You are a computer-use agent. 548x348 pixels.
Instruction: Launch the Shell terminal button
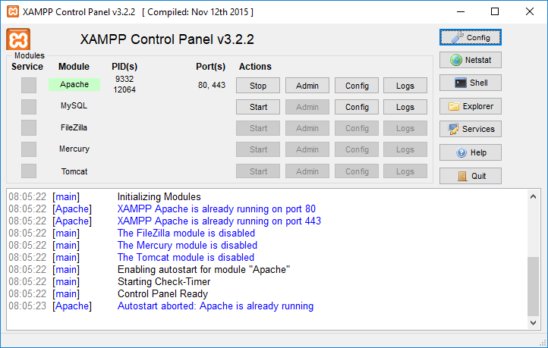pos(471,83)
